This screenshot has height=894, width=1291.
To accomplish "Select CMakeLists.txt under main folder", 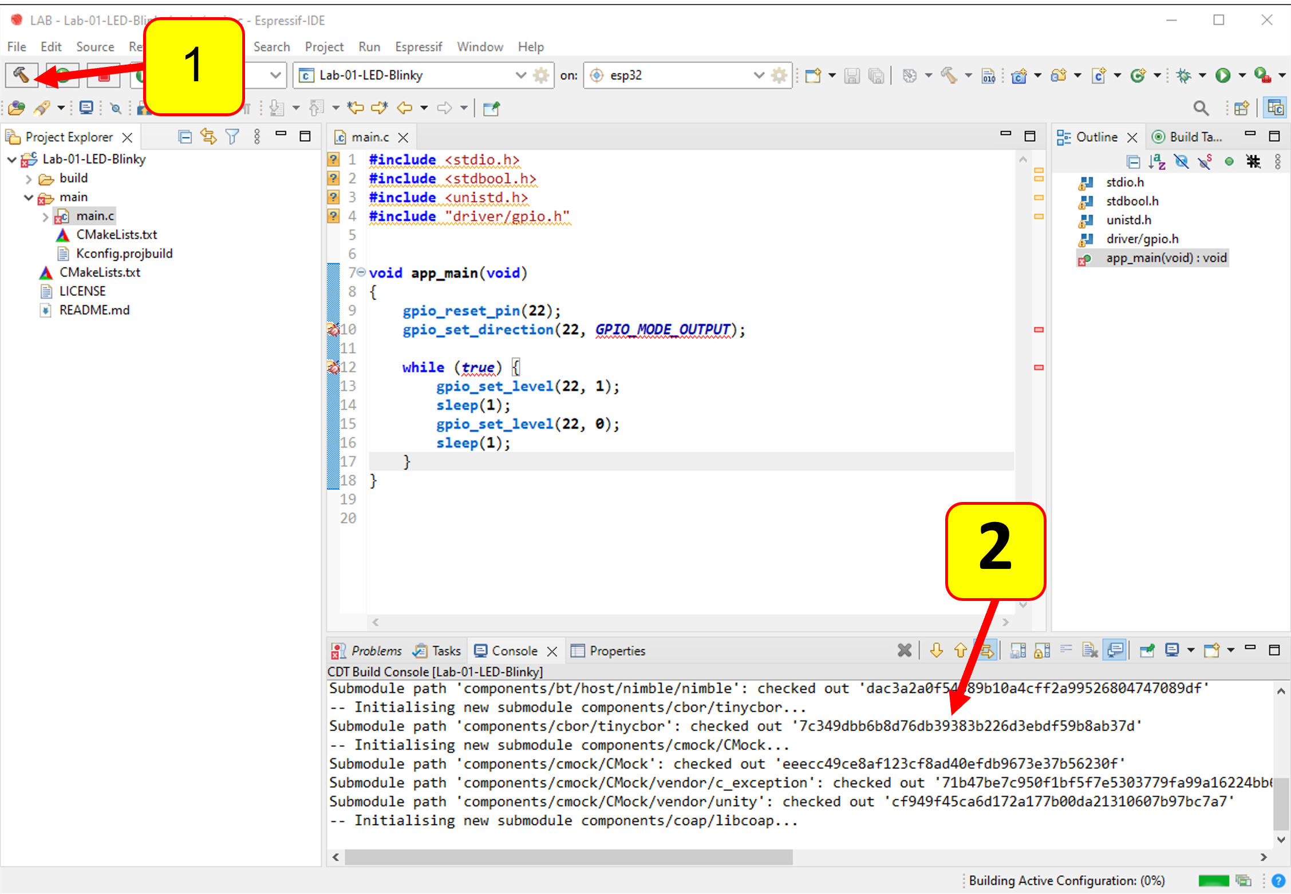I will tap(116, 235).
